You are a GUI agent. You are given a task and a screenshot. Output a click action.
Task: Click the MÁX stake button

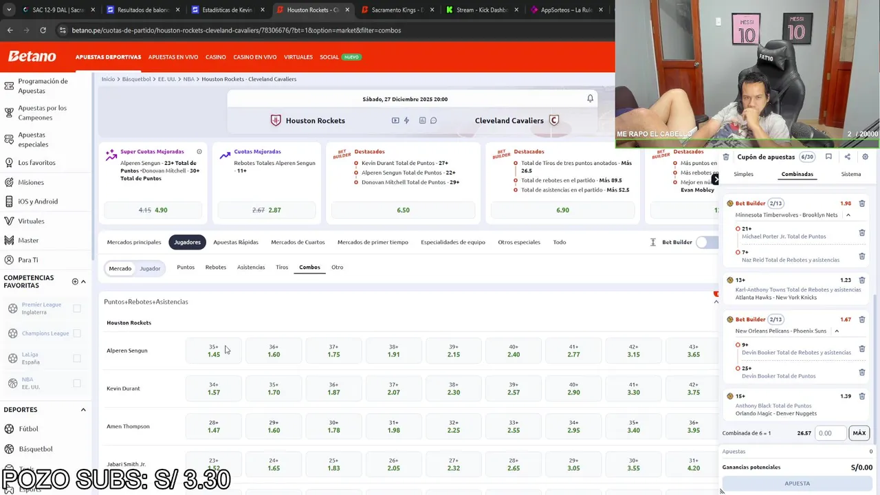click(859, 433)
